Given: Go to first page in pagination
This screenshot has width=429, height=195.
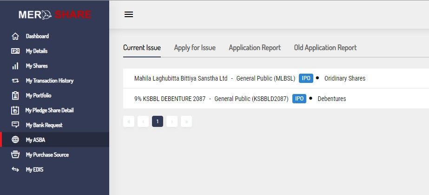Looking at the screenshot, I should (129, 121).
